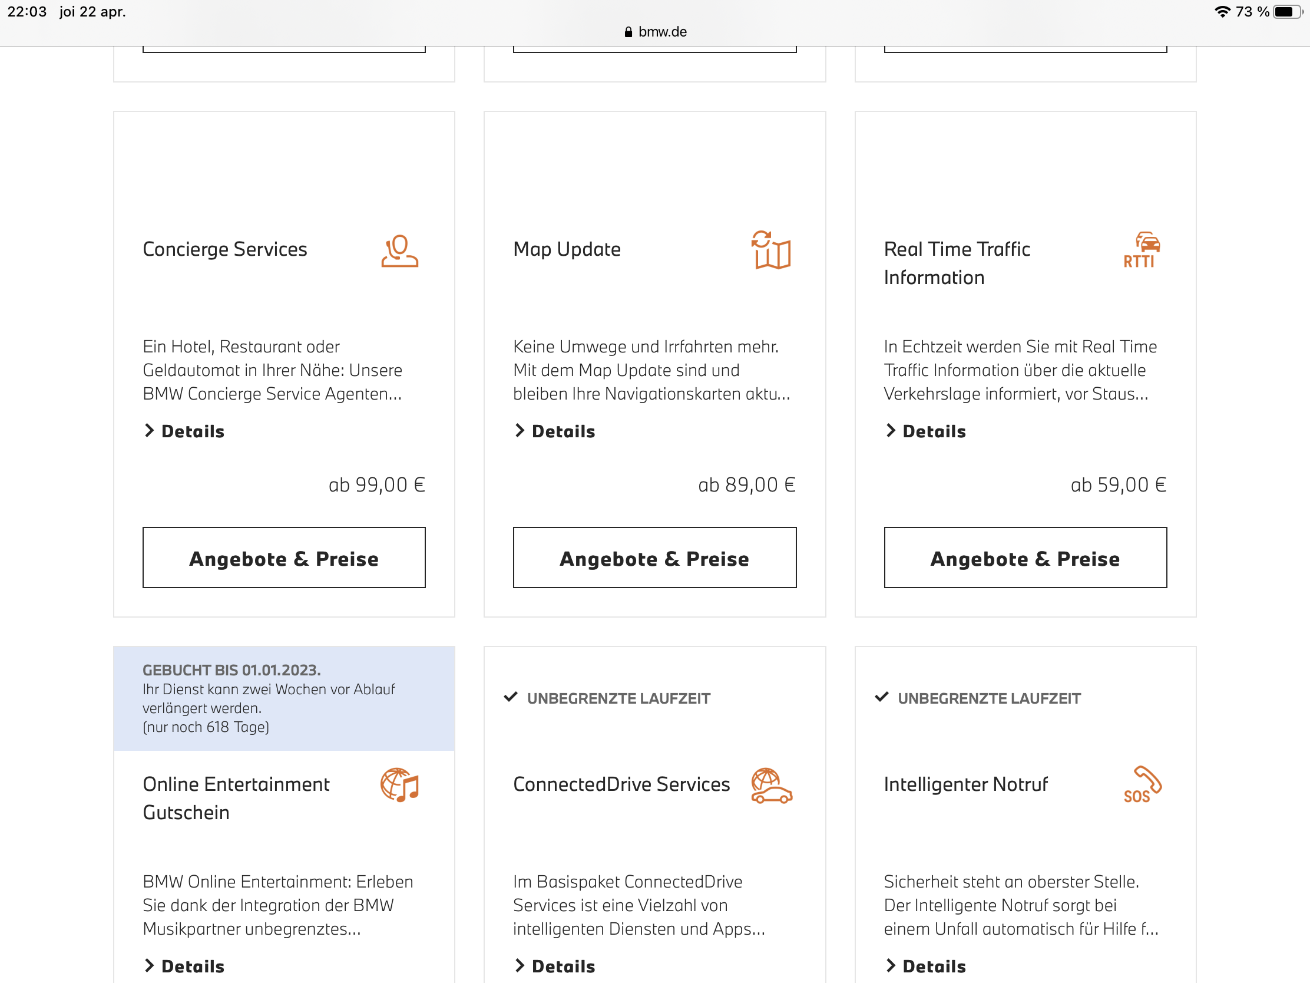This screenshot has height=983, width=1310.
Task: Expand Details for Map Update
Action: click(x=555, y=431)
